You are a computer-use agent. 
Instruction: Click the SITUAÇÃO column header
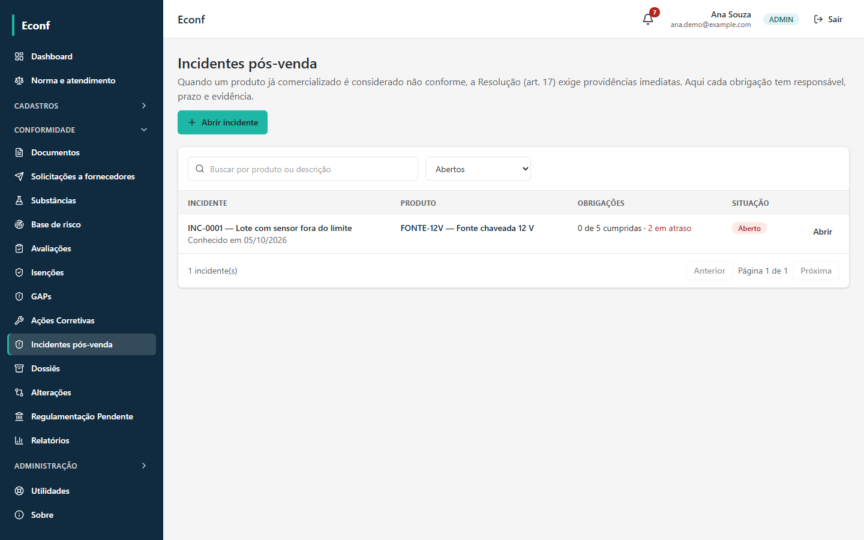click(751, 203)
